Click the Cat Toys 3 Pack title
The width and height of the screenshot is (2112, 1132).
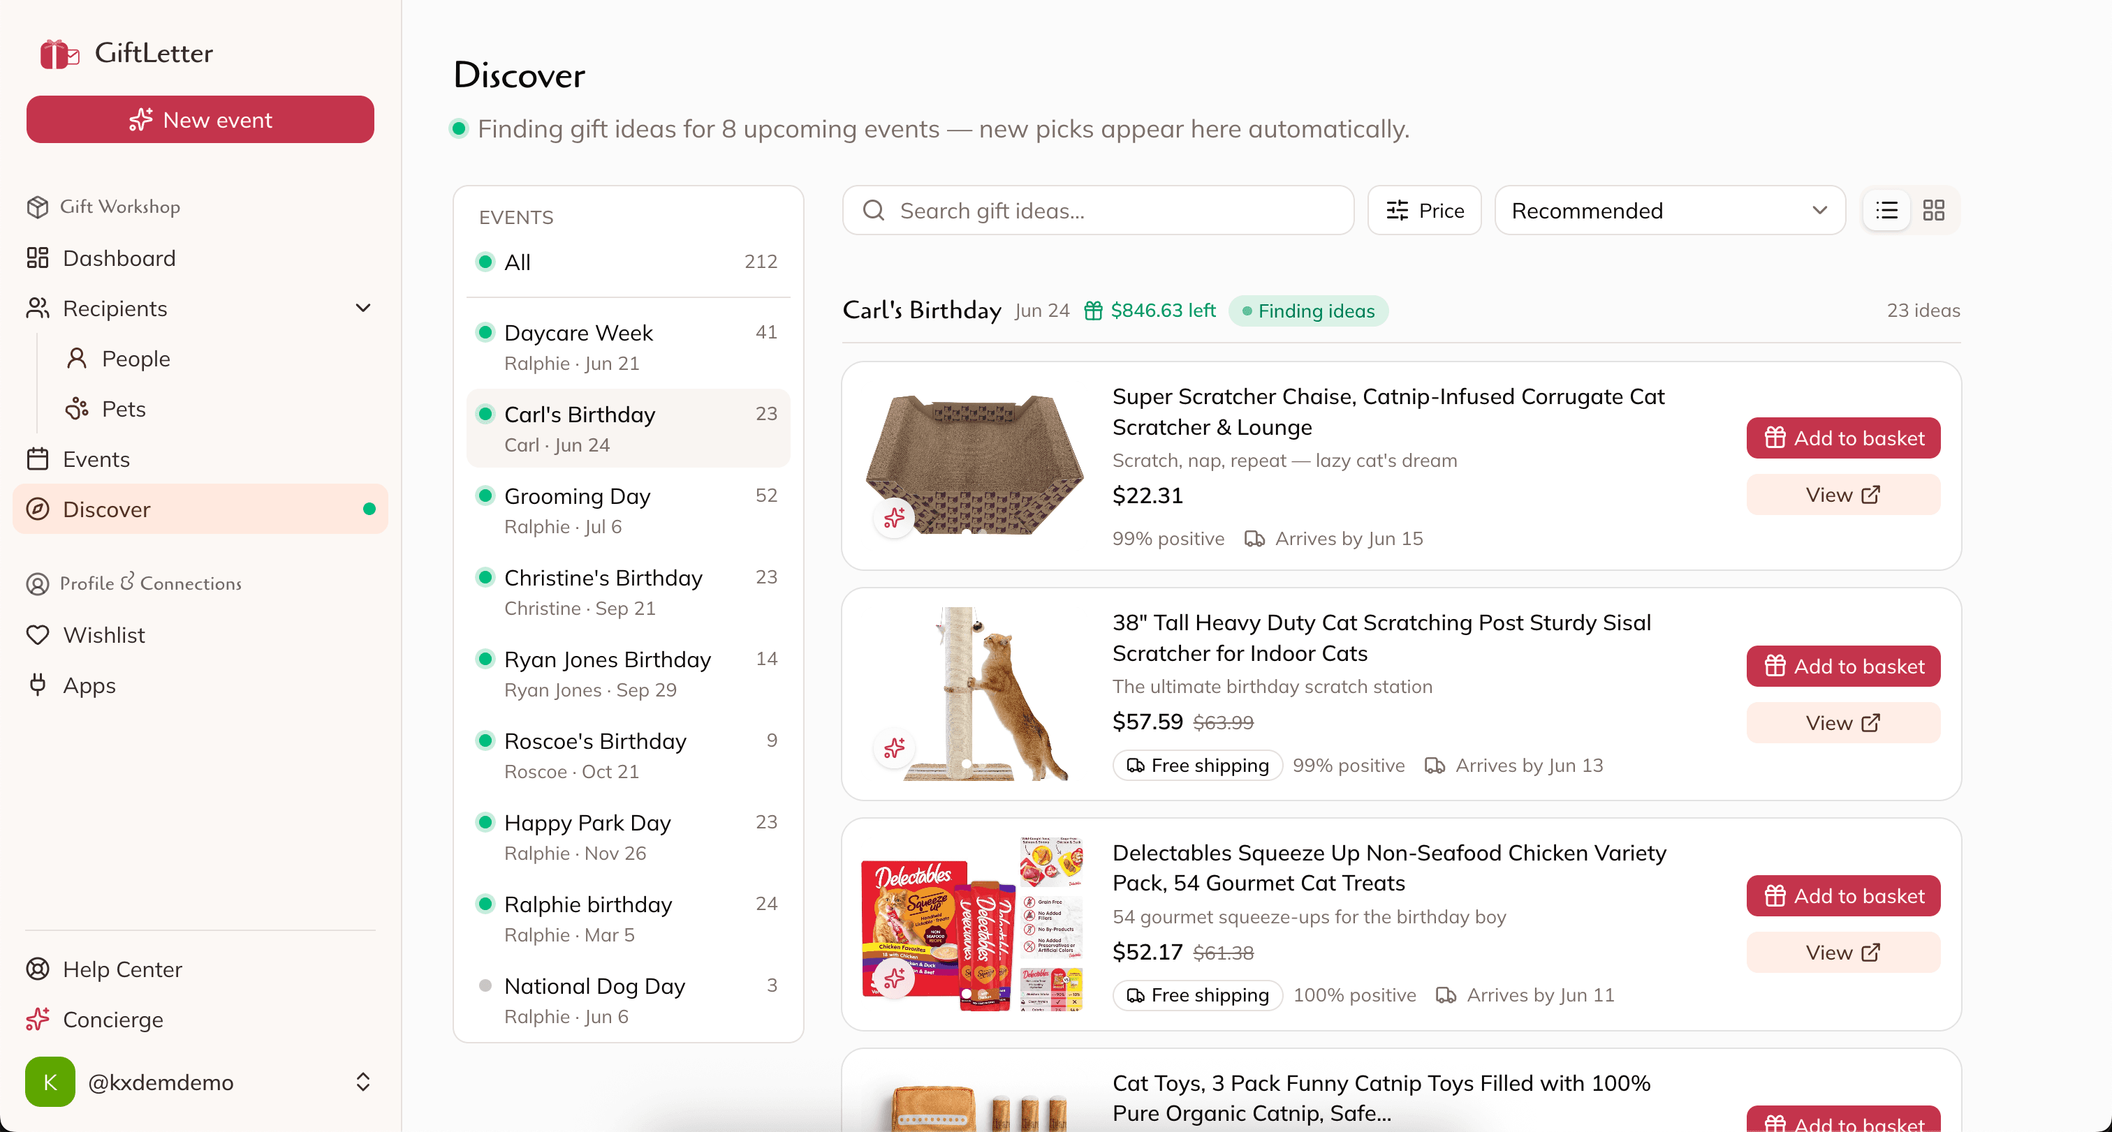[x=1381, y=1098]
